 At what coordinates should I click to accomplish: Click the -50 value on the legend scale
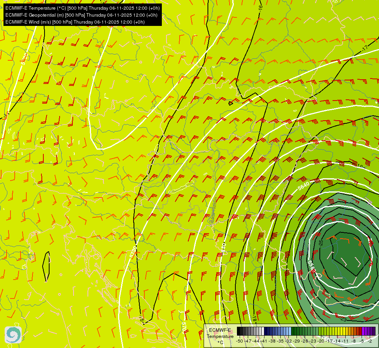pyautogui.click(x=240, y=341)
